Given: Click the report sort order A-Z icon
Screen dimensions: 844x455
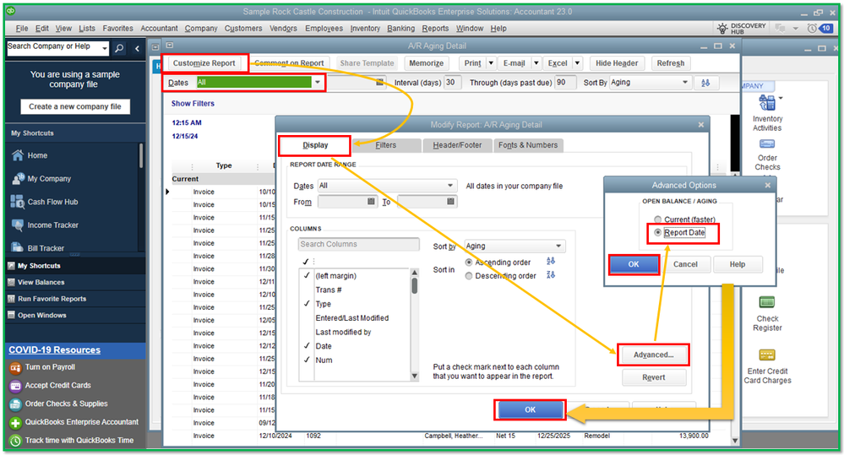Looking at the screenshot, I should pyautogui.click(x=705, y=83).
